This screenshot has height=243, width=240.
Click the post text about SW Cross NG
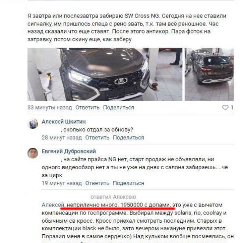(x=127, y=28)
